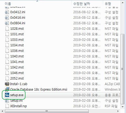Click the 1028.mst file icon

7,29
